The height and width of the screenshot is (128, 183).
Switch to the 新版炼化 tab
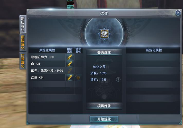23,24
